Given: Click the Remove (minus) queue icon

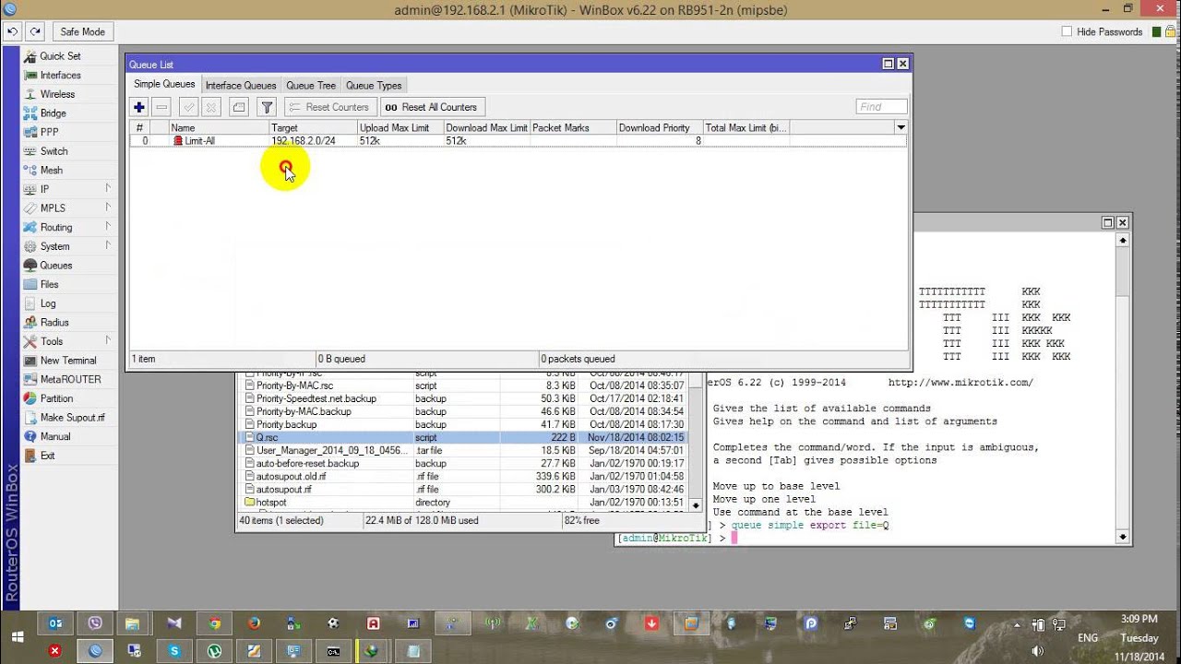Looking at the screenshot, I should coord(161,107).
